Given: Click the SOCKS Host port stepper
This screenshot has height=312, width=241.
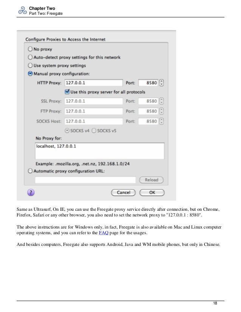Looking at the screenshot, I should pyautogui.click(x=161, y=121).
